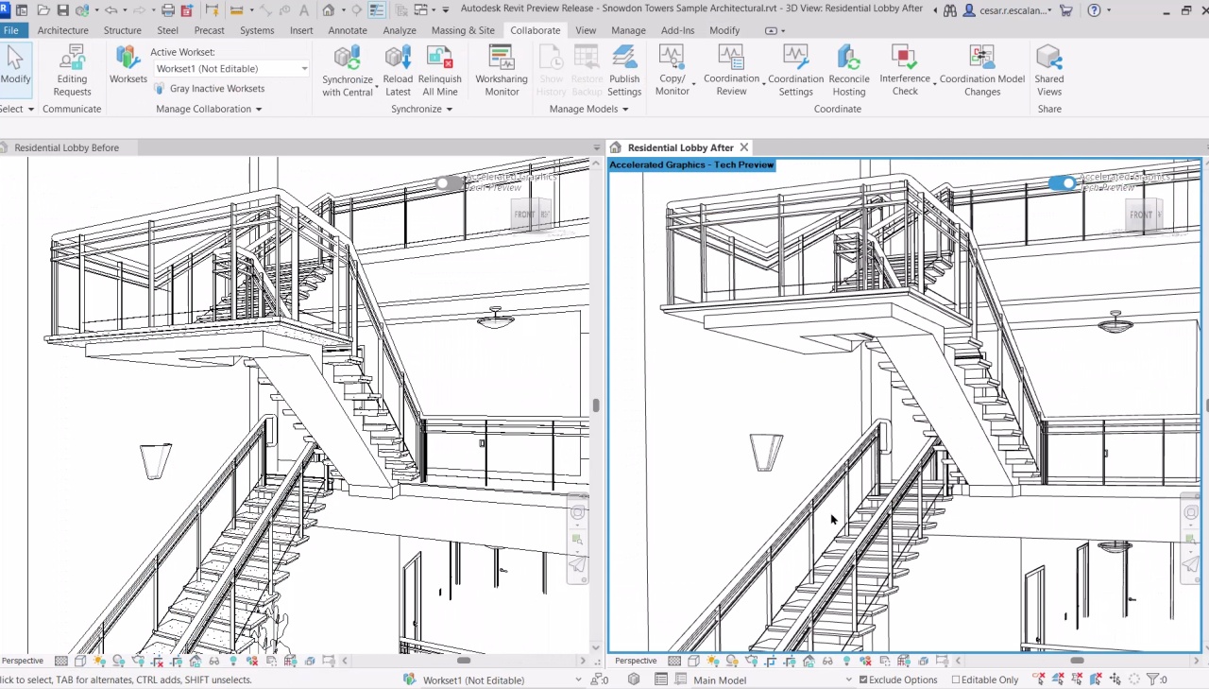Image resolution: width=1209 pixels, height=689 pixels.
Task: Click the After view horizontal scrollbar thumb
Action: (1077, 661)
